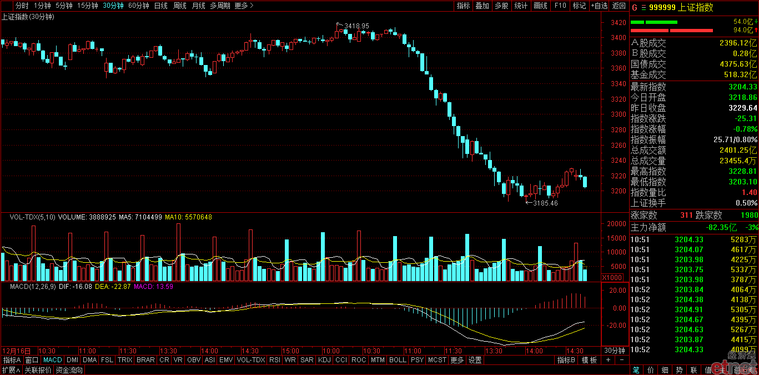Select the TRIX indicator tab
Screen dimensions: 759x375
pos(125,360)
